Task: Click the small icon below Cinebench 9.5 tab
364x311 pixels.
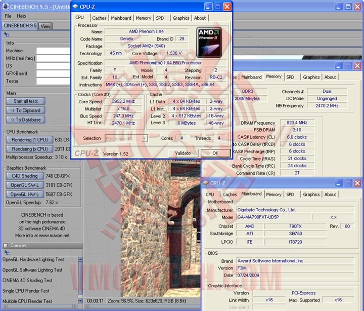Action: 7,34
